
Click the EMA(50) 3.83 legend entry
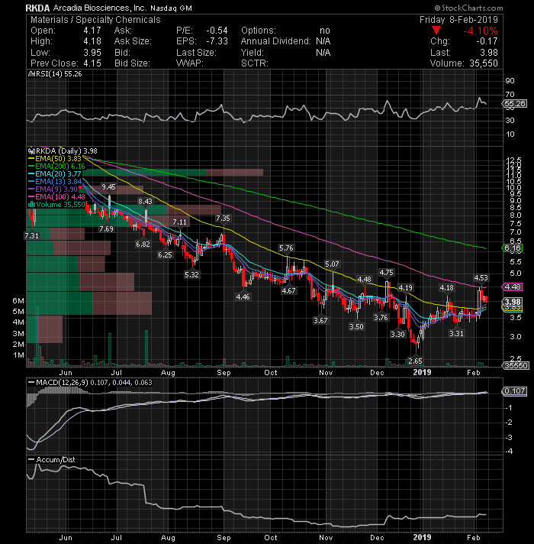pyautogui.click(x=55, y=159)
